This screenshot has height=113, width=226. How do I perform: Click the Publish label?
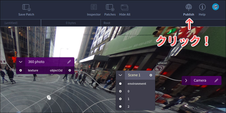[x=189, y=15]
